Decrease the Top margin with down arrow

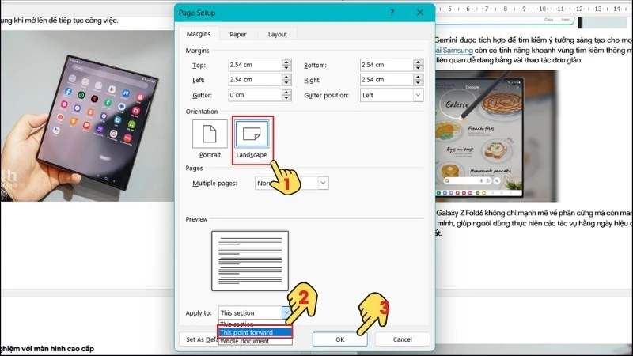(x=286, y=68)
